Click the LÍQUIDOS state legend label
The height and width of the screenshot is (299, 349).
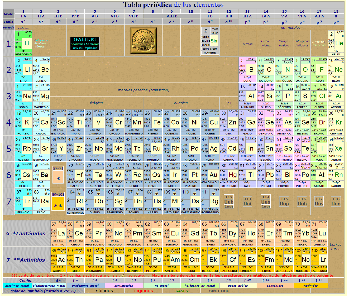pyautogui.click(x=144, y=291)
